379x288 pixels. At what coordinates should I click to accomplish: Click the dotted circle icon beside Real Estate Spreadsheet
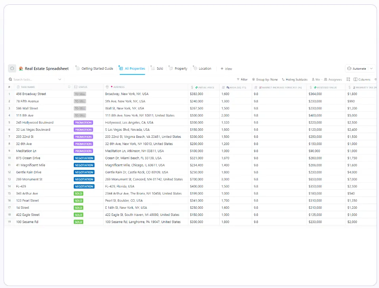tap(12, 69)
